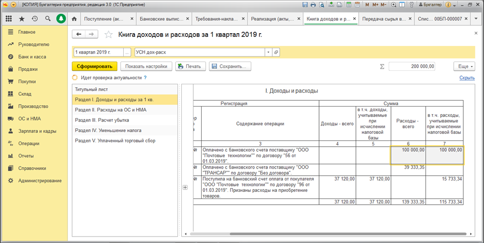
Task: Add this report to favorites with the star
Action: pos(108,35)
